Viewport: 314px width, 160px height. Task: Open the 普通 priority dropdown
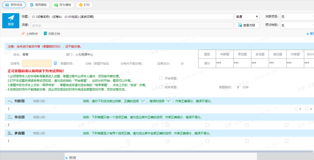pyautogui.click(x=247, y=16)
